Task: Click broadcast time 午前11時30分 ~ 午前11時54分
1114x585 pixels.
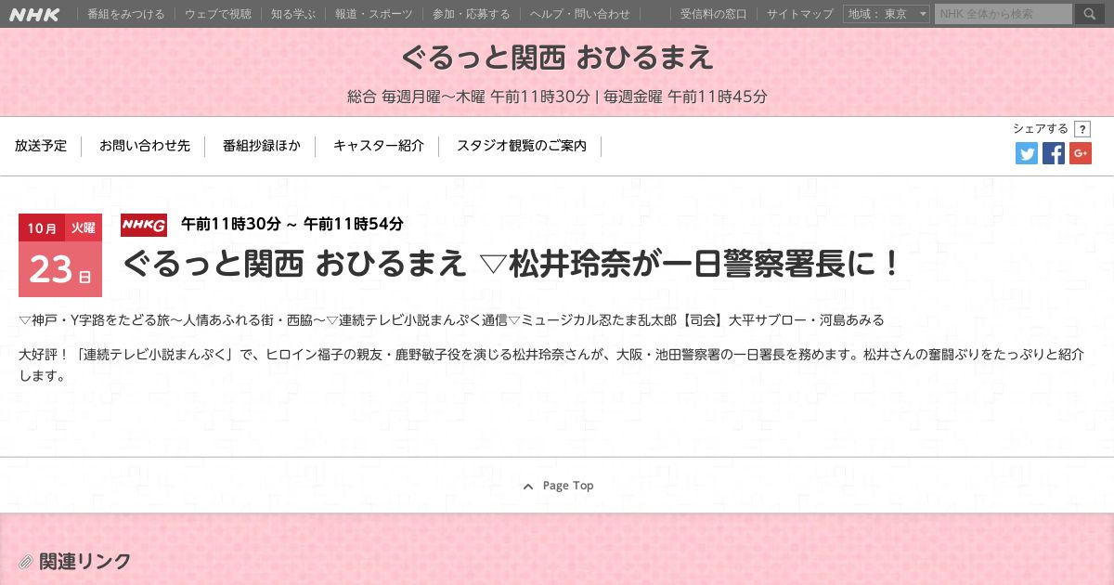Action: point(292,224)
